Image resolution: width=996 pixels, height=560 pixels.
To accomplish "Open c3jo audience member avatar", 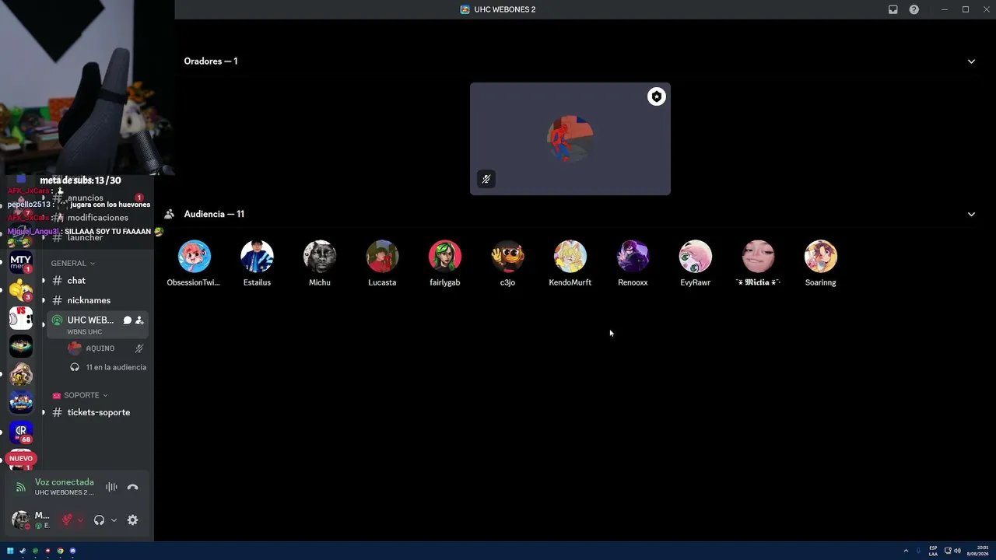I will pyautogui.click(x=507, y=256).
